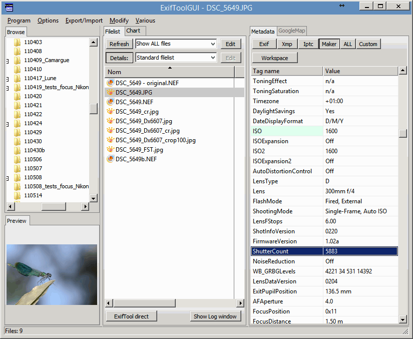The height and width of the screenshot is (339, 413).
Task: Toggle the Xmp metadata view button
Action: pyautogui.click(x=287, y=44)
